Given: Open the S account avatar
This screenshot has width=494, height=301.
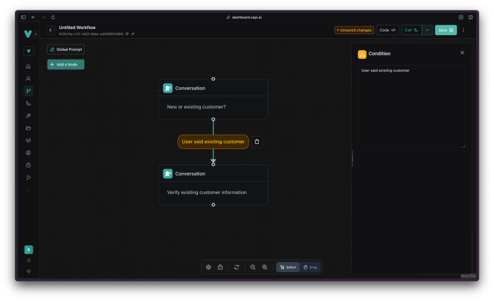Looking at the screenshot, I should pyautogui.click(x=28, y=250).
